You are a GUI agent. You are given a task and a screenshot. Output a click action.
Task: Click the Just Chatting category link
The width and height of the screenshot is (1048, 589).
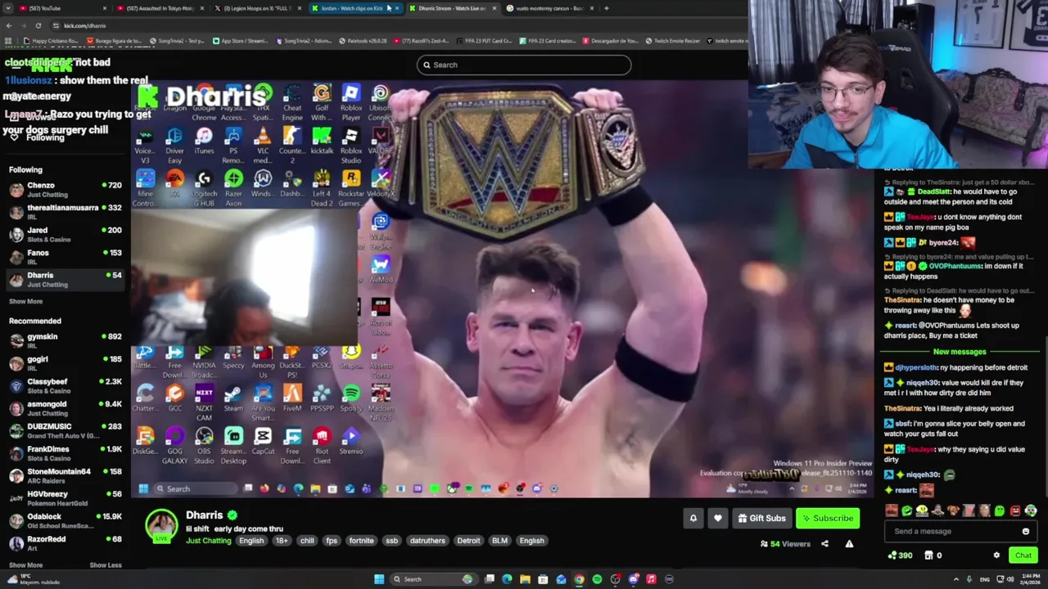point(208,541)
